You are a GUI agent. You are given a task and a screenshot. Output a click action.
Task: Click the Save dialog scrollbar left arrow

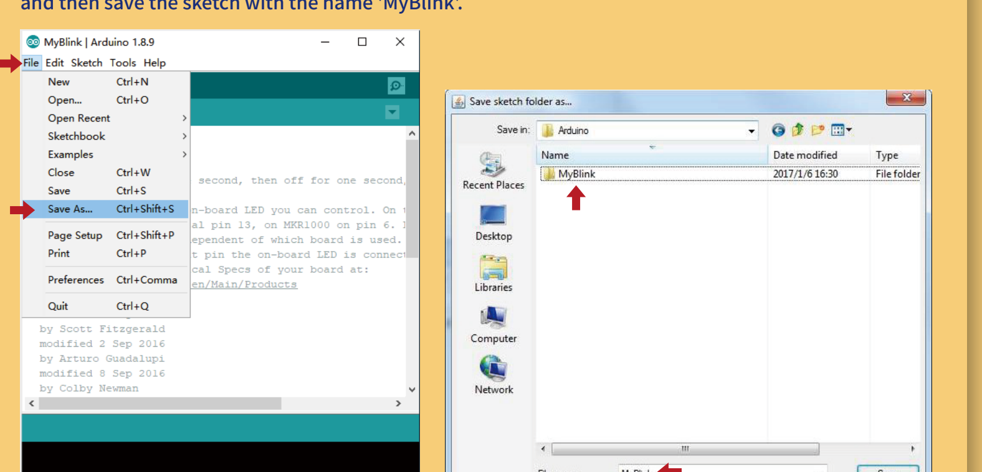tap(543, 449)
